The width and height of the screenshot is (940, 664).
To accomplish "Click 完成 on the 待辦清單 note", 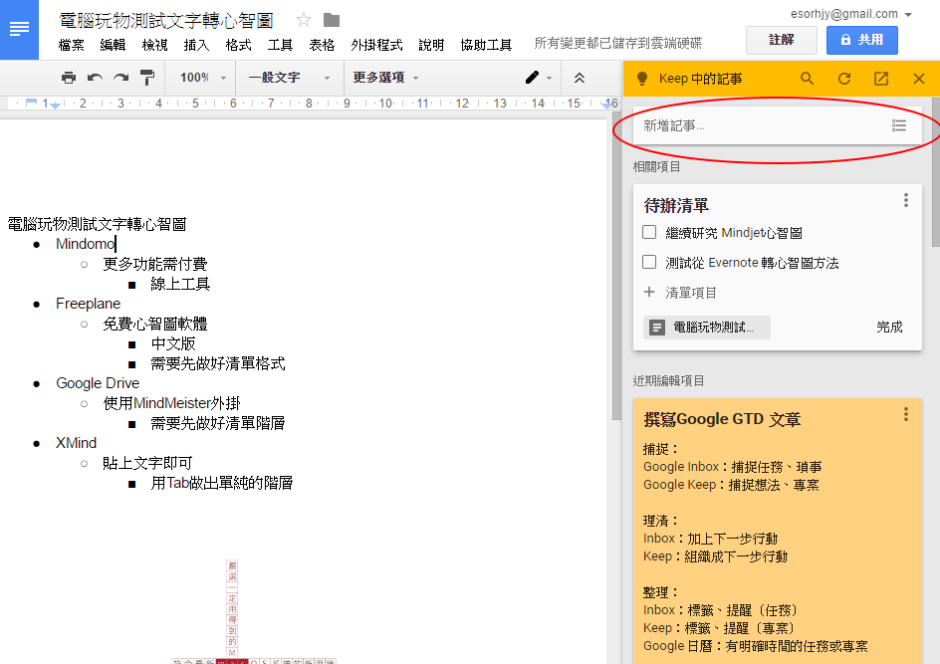I will coord(889,328).
